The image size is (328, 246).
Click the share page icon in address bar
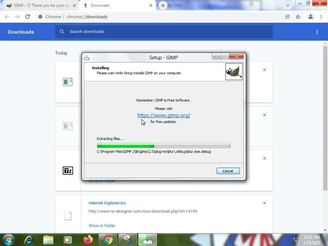[287, 17]
